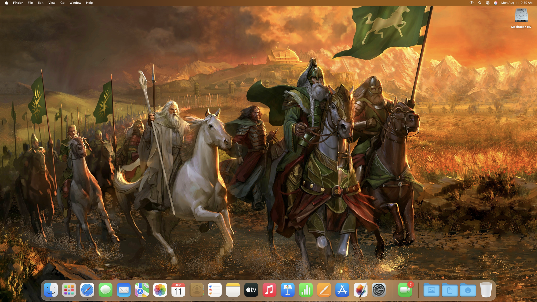Open Keynote from the Dock

pos(288,290)
